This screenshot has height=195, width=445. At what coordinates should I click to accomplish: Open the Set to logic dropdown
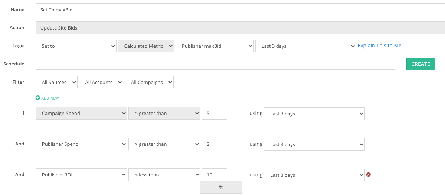(x=76, y=46)
